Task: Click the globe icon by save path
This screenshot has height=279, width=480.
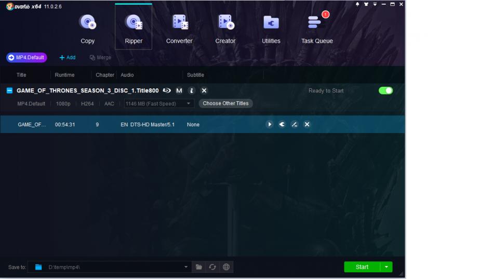Action: tap(226, 267)
